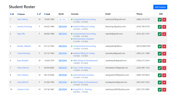Delete Charla Bramley using red X icon
The image size is (176, 99).
[x=164, y=54]
